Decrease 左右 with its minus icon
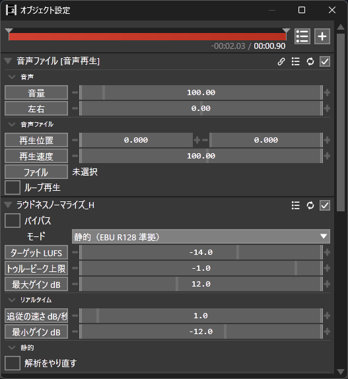348x379 pixels. 75,108
